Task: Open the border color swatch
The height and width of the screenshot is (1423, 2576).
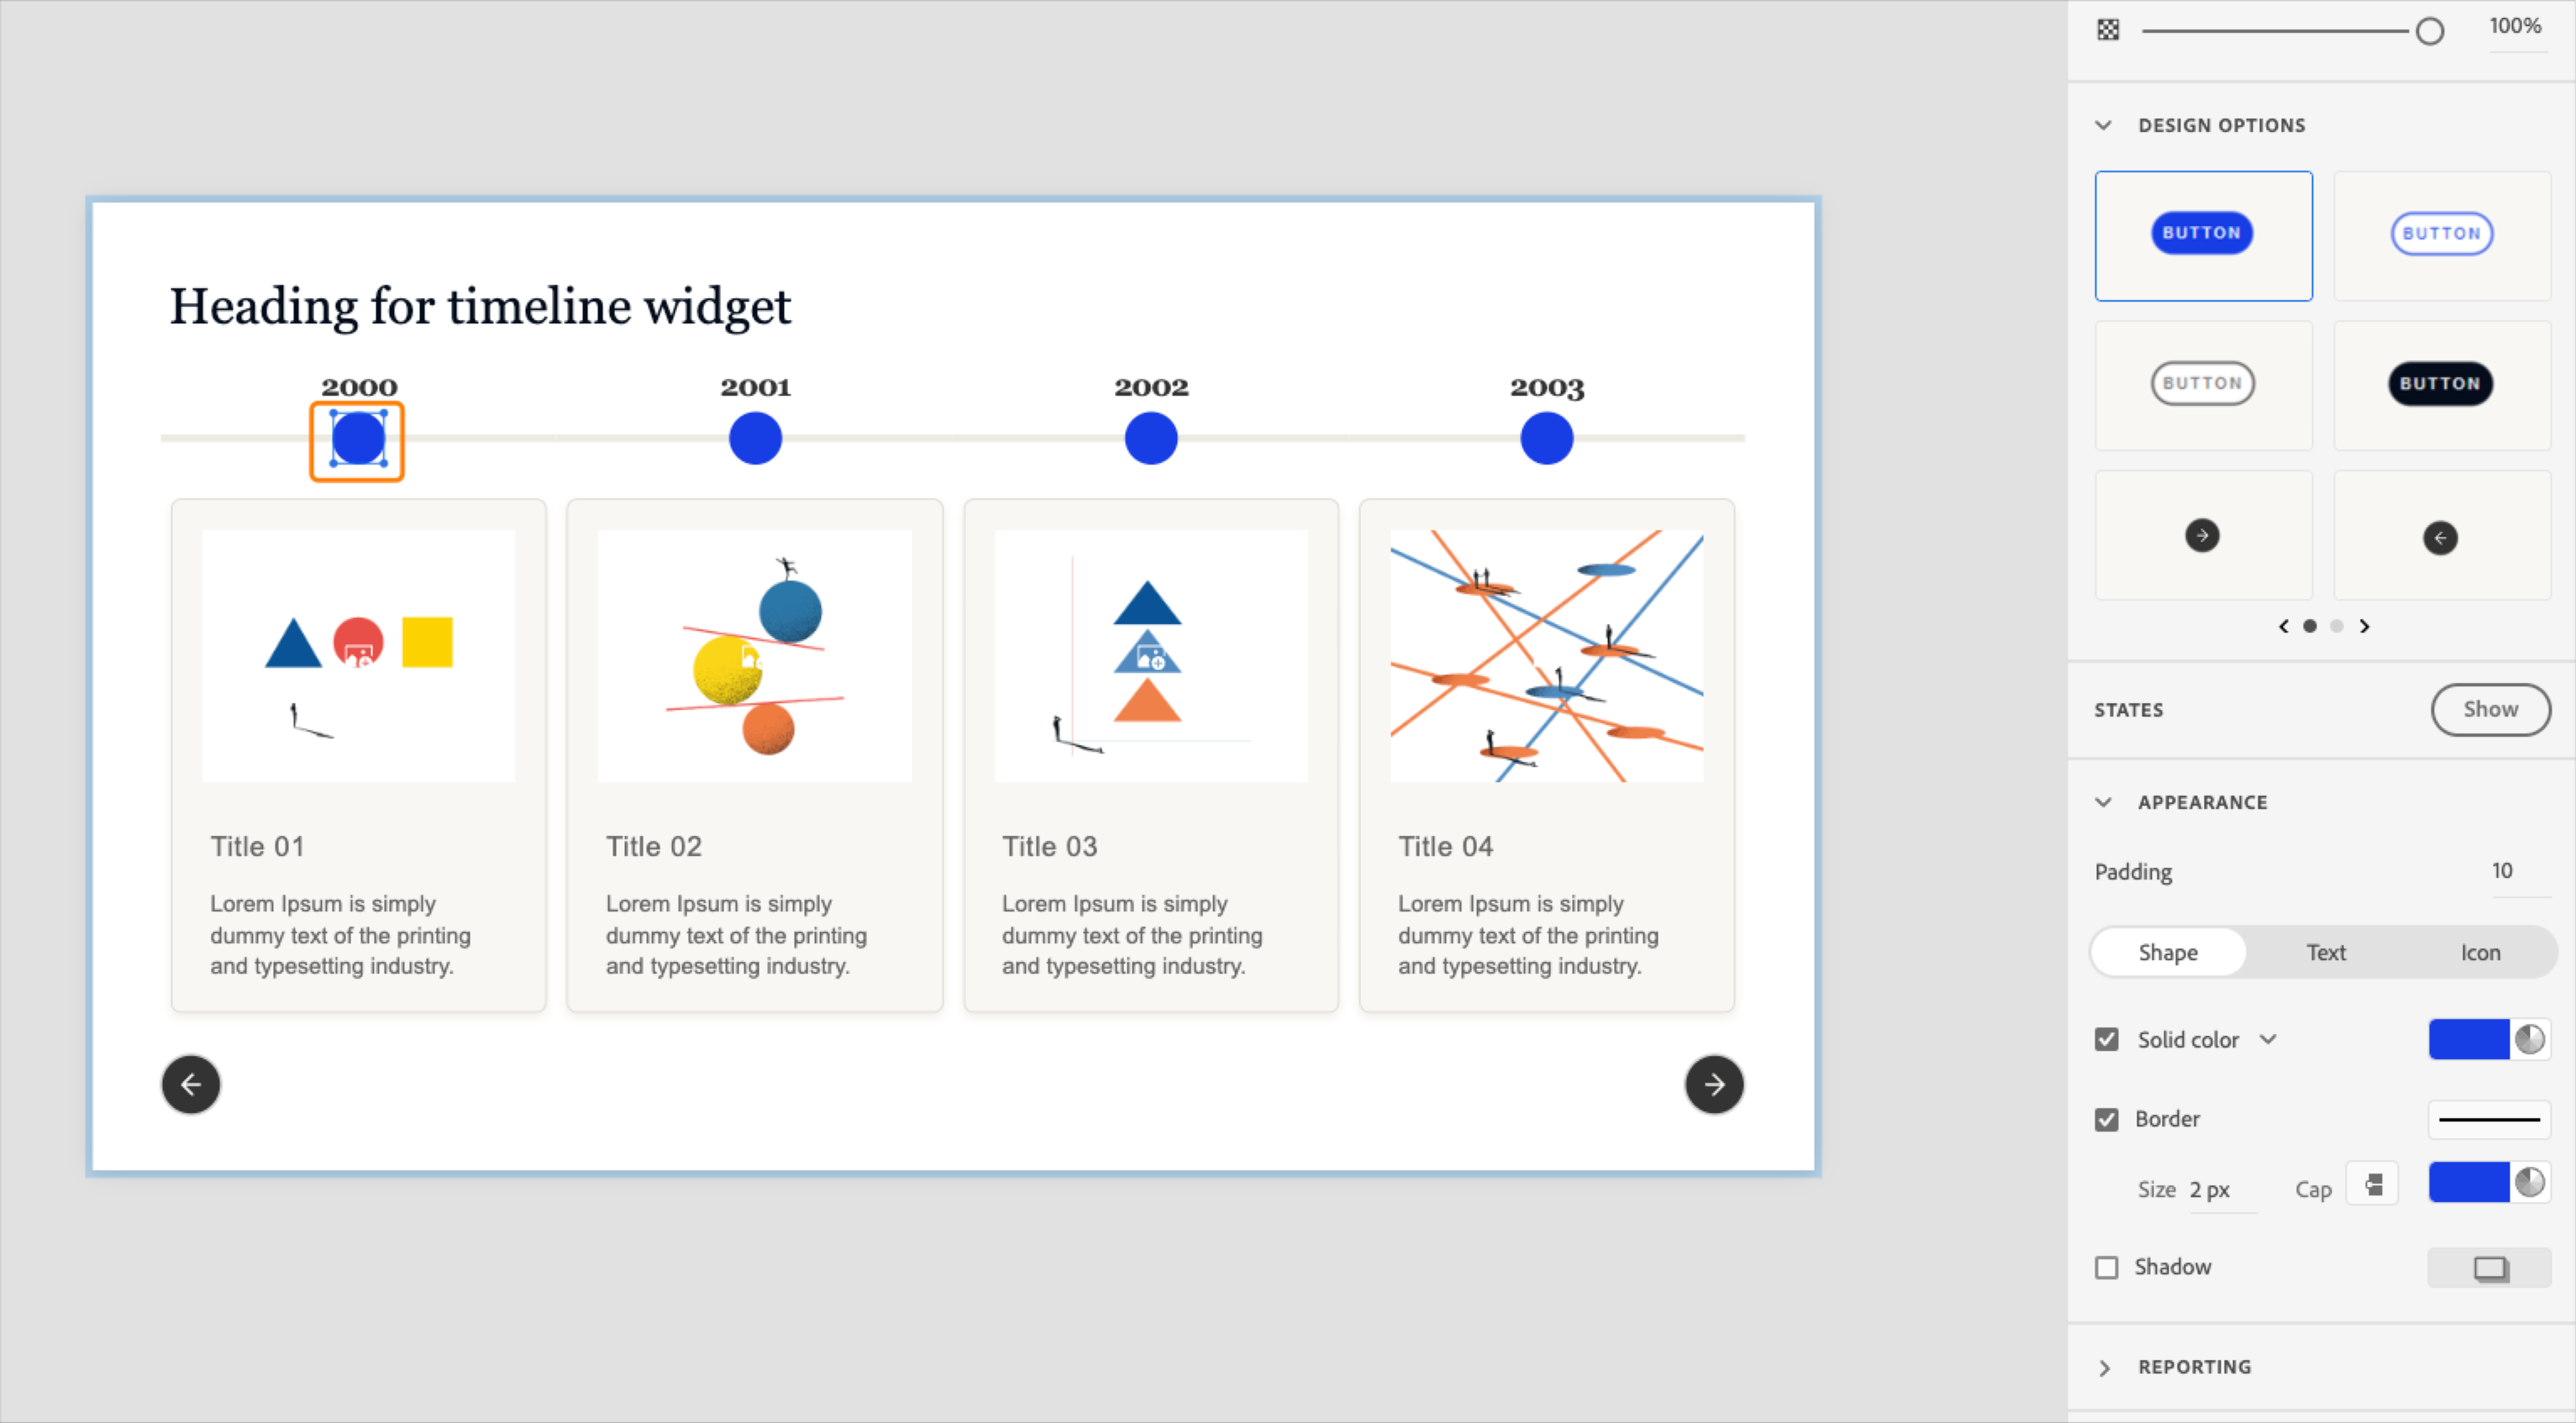Action: tap(2469, 1183)
